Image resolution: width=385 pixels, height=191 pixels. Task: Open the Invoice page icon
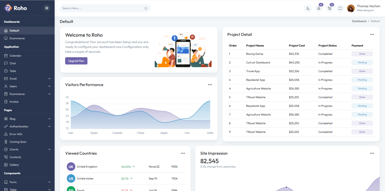click(x=6, y=102)
